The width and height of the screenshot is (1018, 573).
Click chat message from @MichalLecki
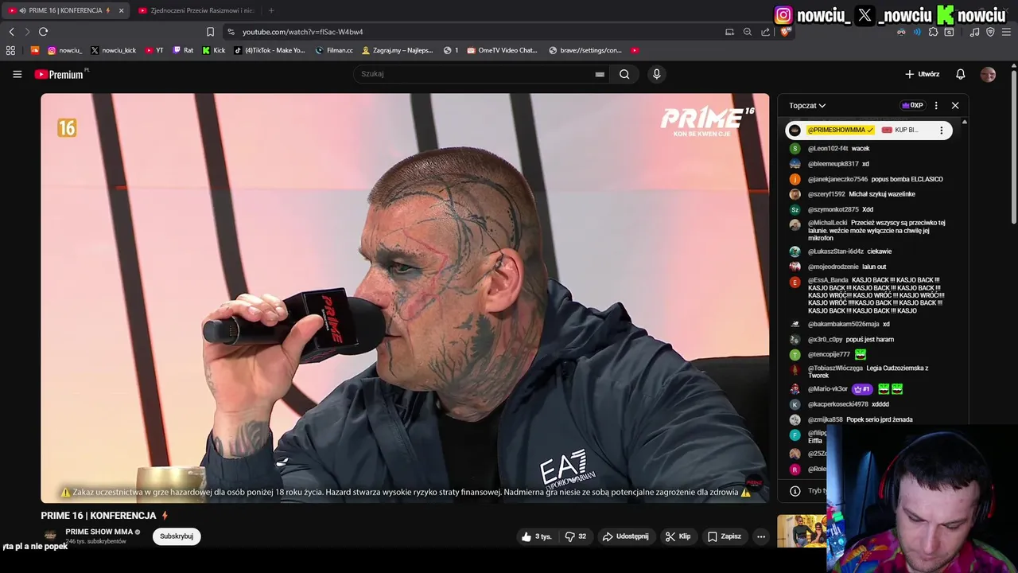coord(871,230)
